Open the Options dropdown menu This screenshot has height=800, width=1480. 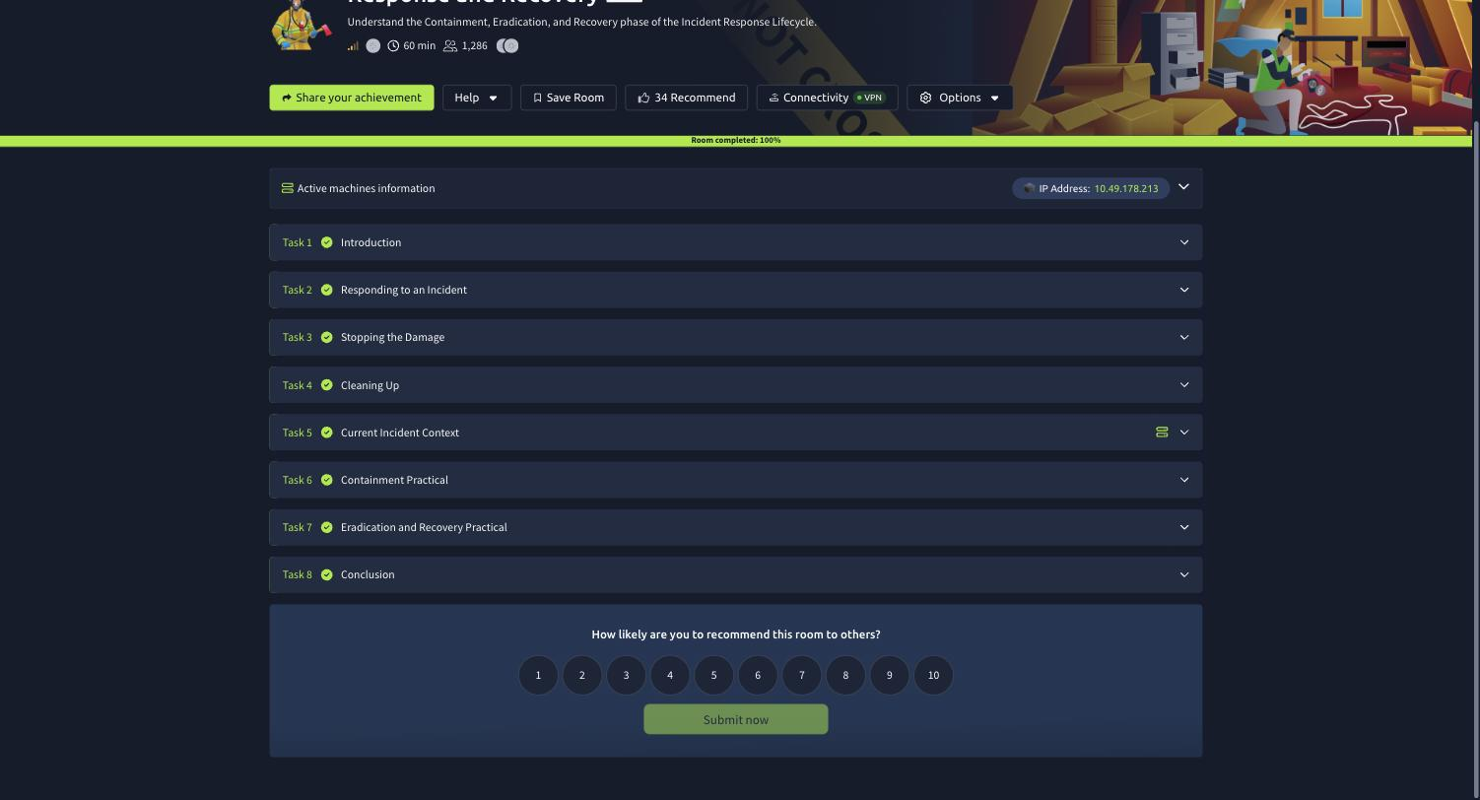[x=960, y=98]
